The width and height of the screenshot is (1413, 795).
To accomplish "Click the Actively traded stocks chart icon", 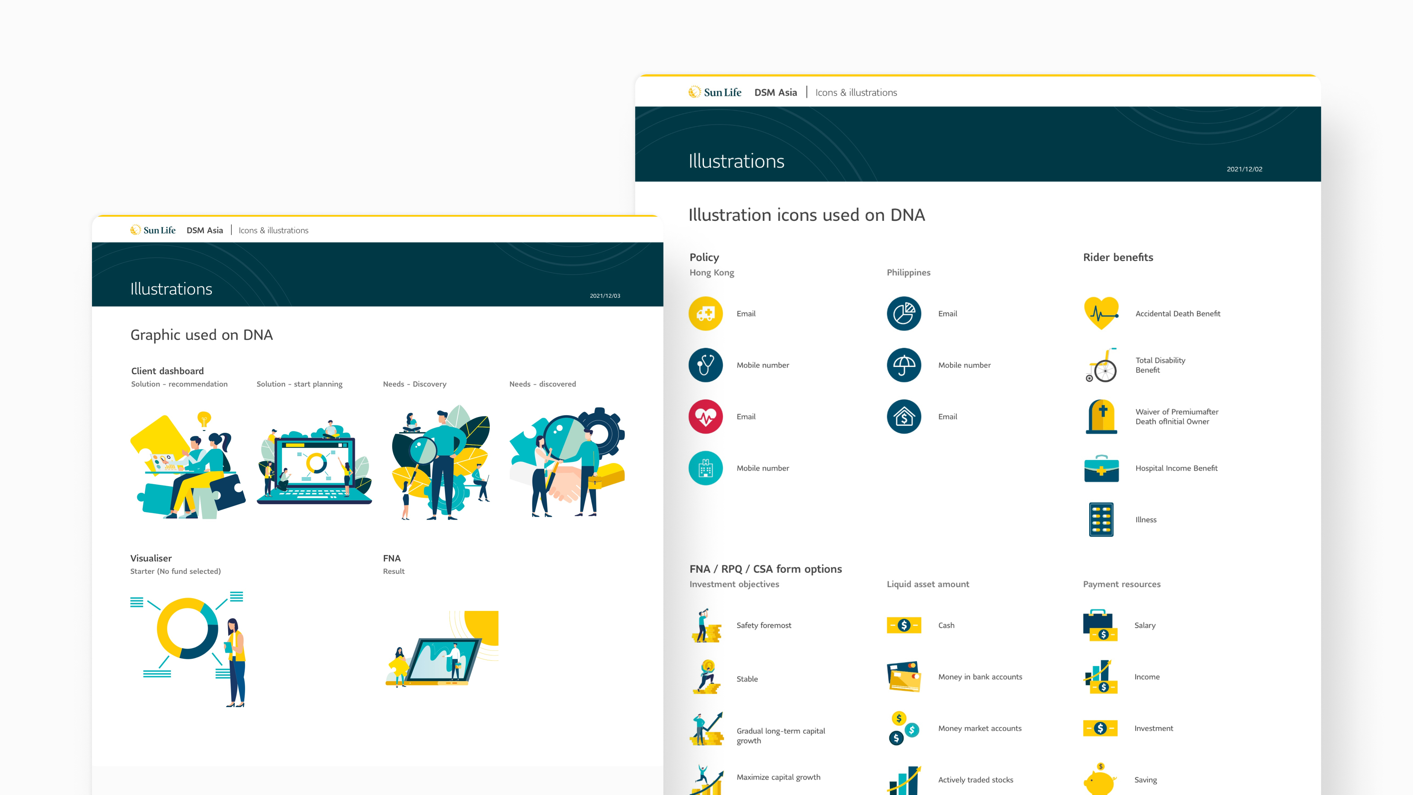I will point(904,780).
